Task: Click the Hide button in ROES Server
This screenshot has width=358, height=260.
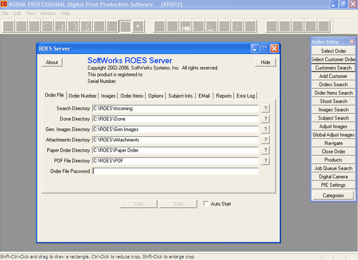Action: click(265, 62)
